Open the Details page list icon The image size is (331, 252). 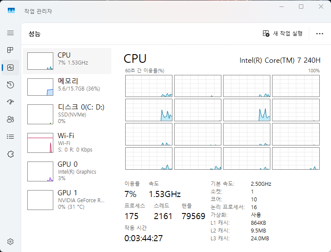(x=10, y=136)
